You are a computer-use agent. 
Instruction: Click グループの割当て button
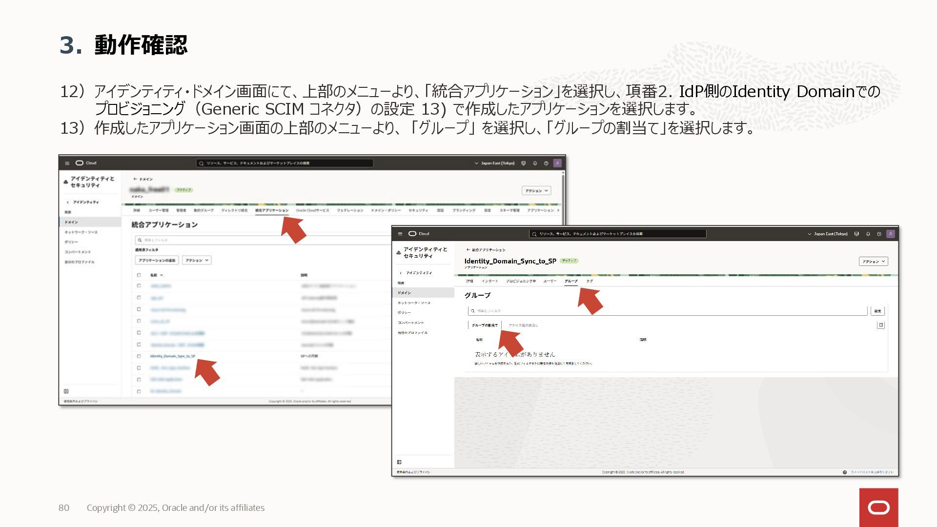coord(485,325)
